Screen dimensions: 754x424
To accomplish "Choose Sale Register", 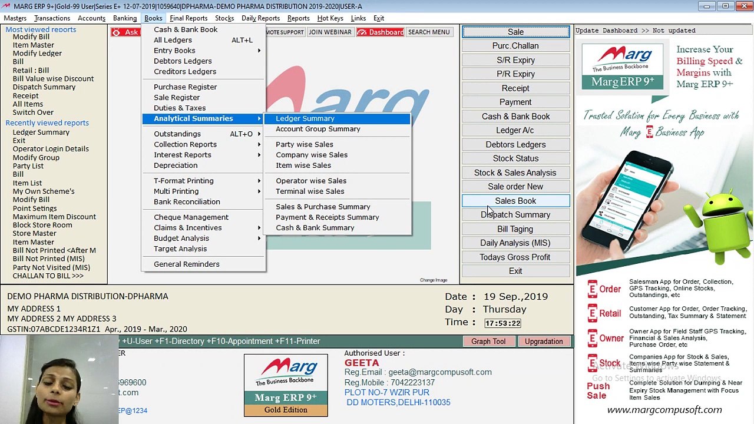I will tap(203, 98).
